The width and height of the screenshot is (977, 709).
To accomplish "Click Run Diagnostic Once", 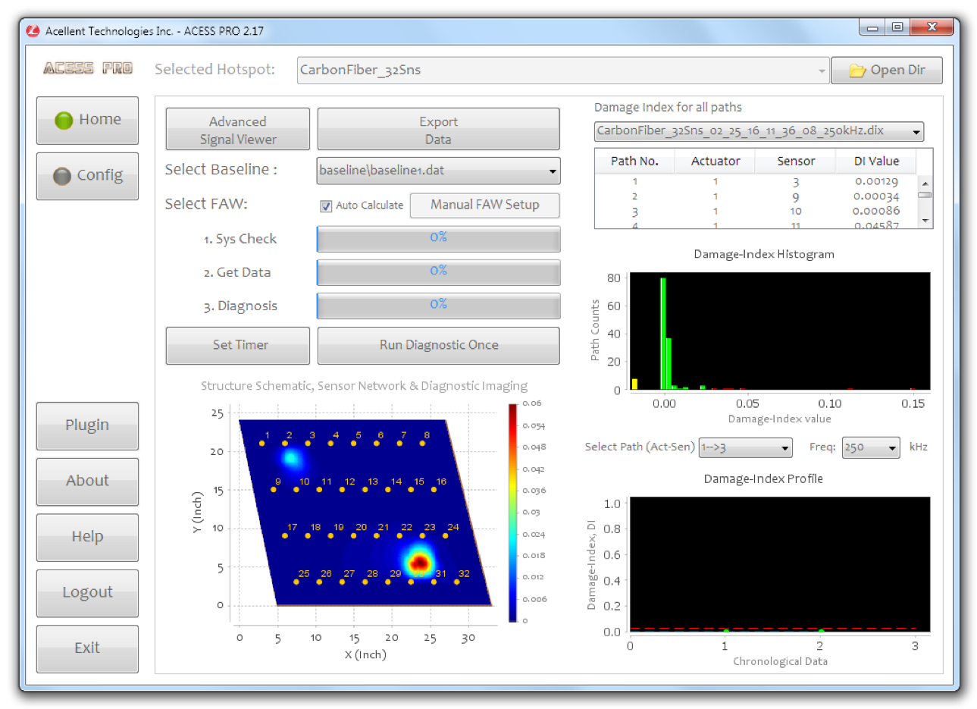I will (x=438, y=345).
